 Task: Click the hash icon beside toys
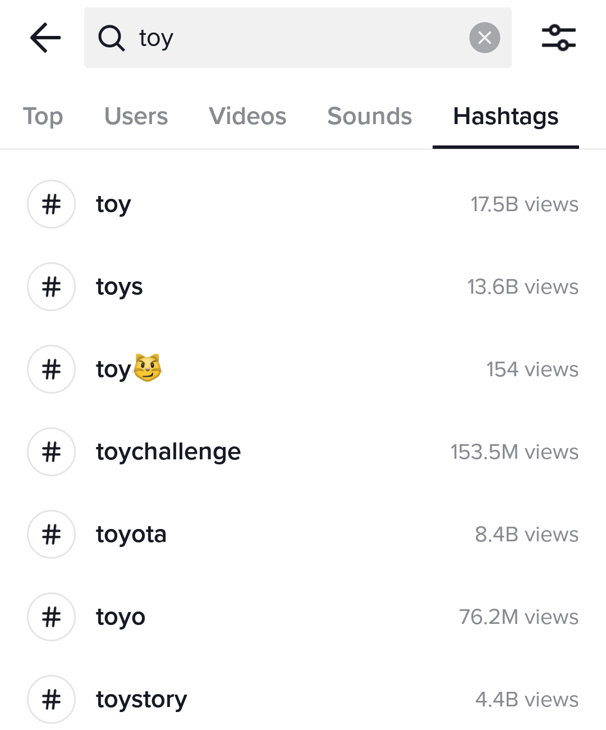pyautogui.click(x=51, y=287)
